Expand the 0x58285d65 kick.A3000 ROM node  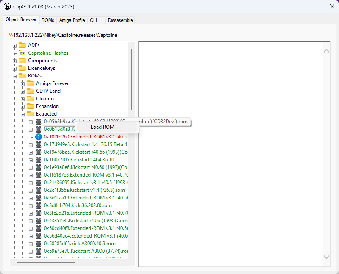point(31,244)
